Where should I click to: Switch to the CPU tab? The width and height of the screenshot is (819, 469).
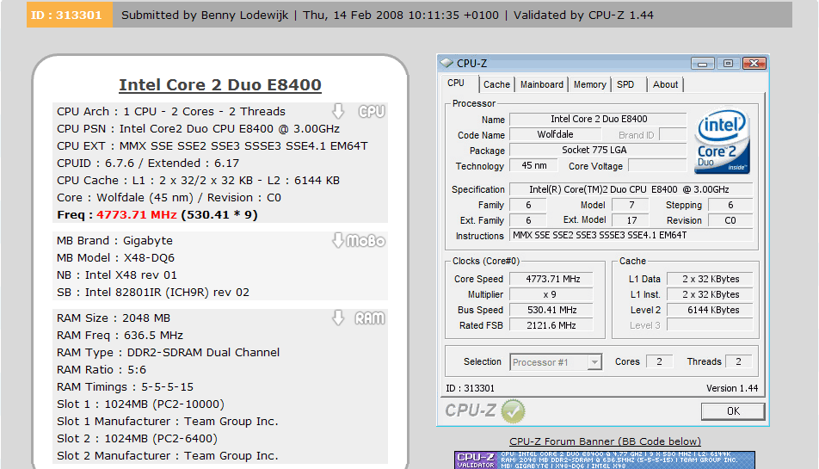click(456, 83)
